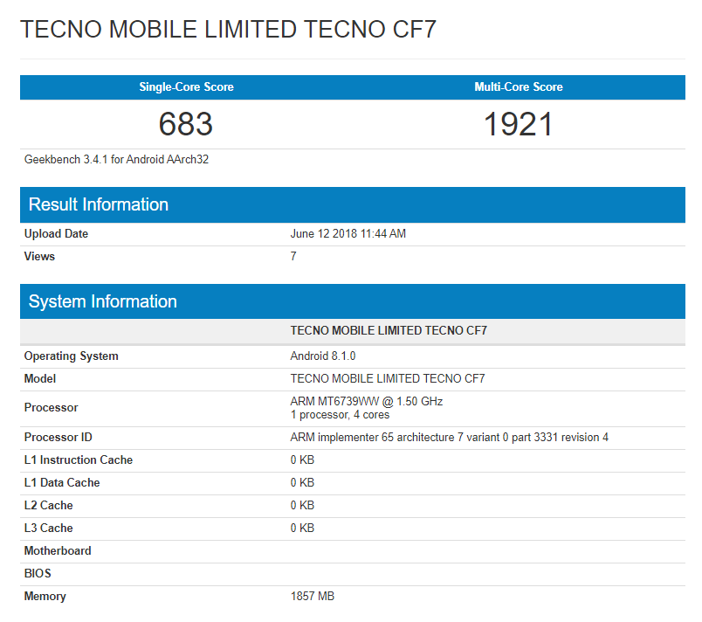
Task: Select the Multi-Core Score header
Action: 519,87
